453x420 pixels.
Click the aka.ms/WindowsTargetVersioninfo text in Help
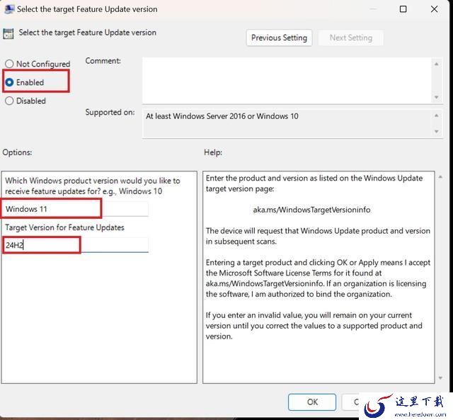tap(311, 210)
